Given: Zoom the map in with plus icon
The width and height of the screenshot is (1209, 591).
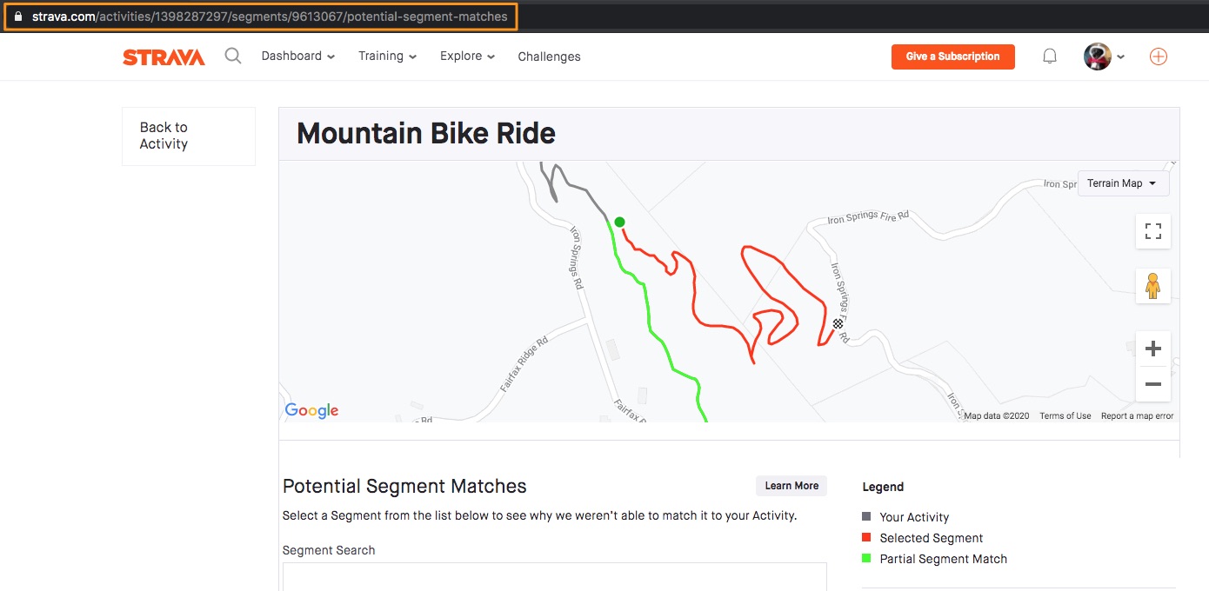Looking at the screenshot, I should [x=1152, y=348].
